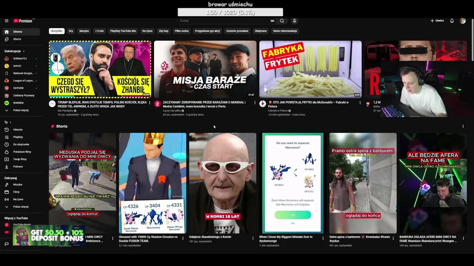The height and width of the screenshot is (266, 474).
Task: Select the Gry filter chip
Action: click(71, 31)
